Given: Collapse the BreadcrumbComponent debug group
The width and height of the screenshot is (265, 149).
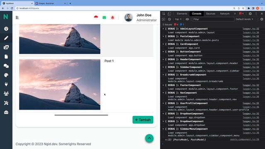Looking at the screenshot, I should click(163, 74).
